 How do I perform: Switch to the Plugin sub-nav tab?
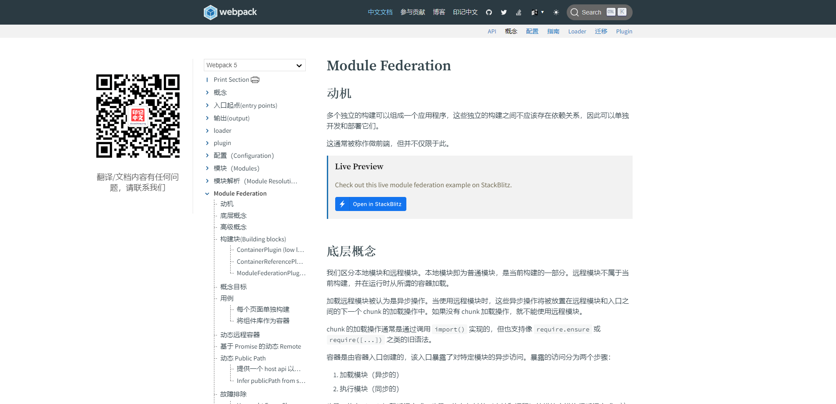point(624,31)
